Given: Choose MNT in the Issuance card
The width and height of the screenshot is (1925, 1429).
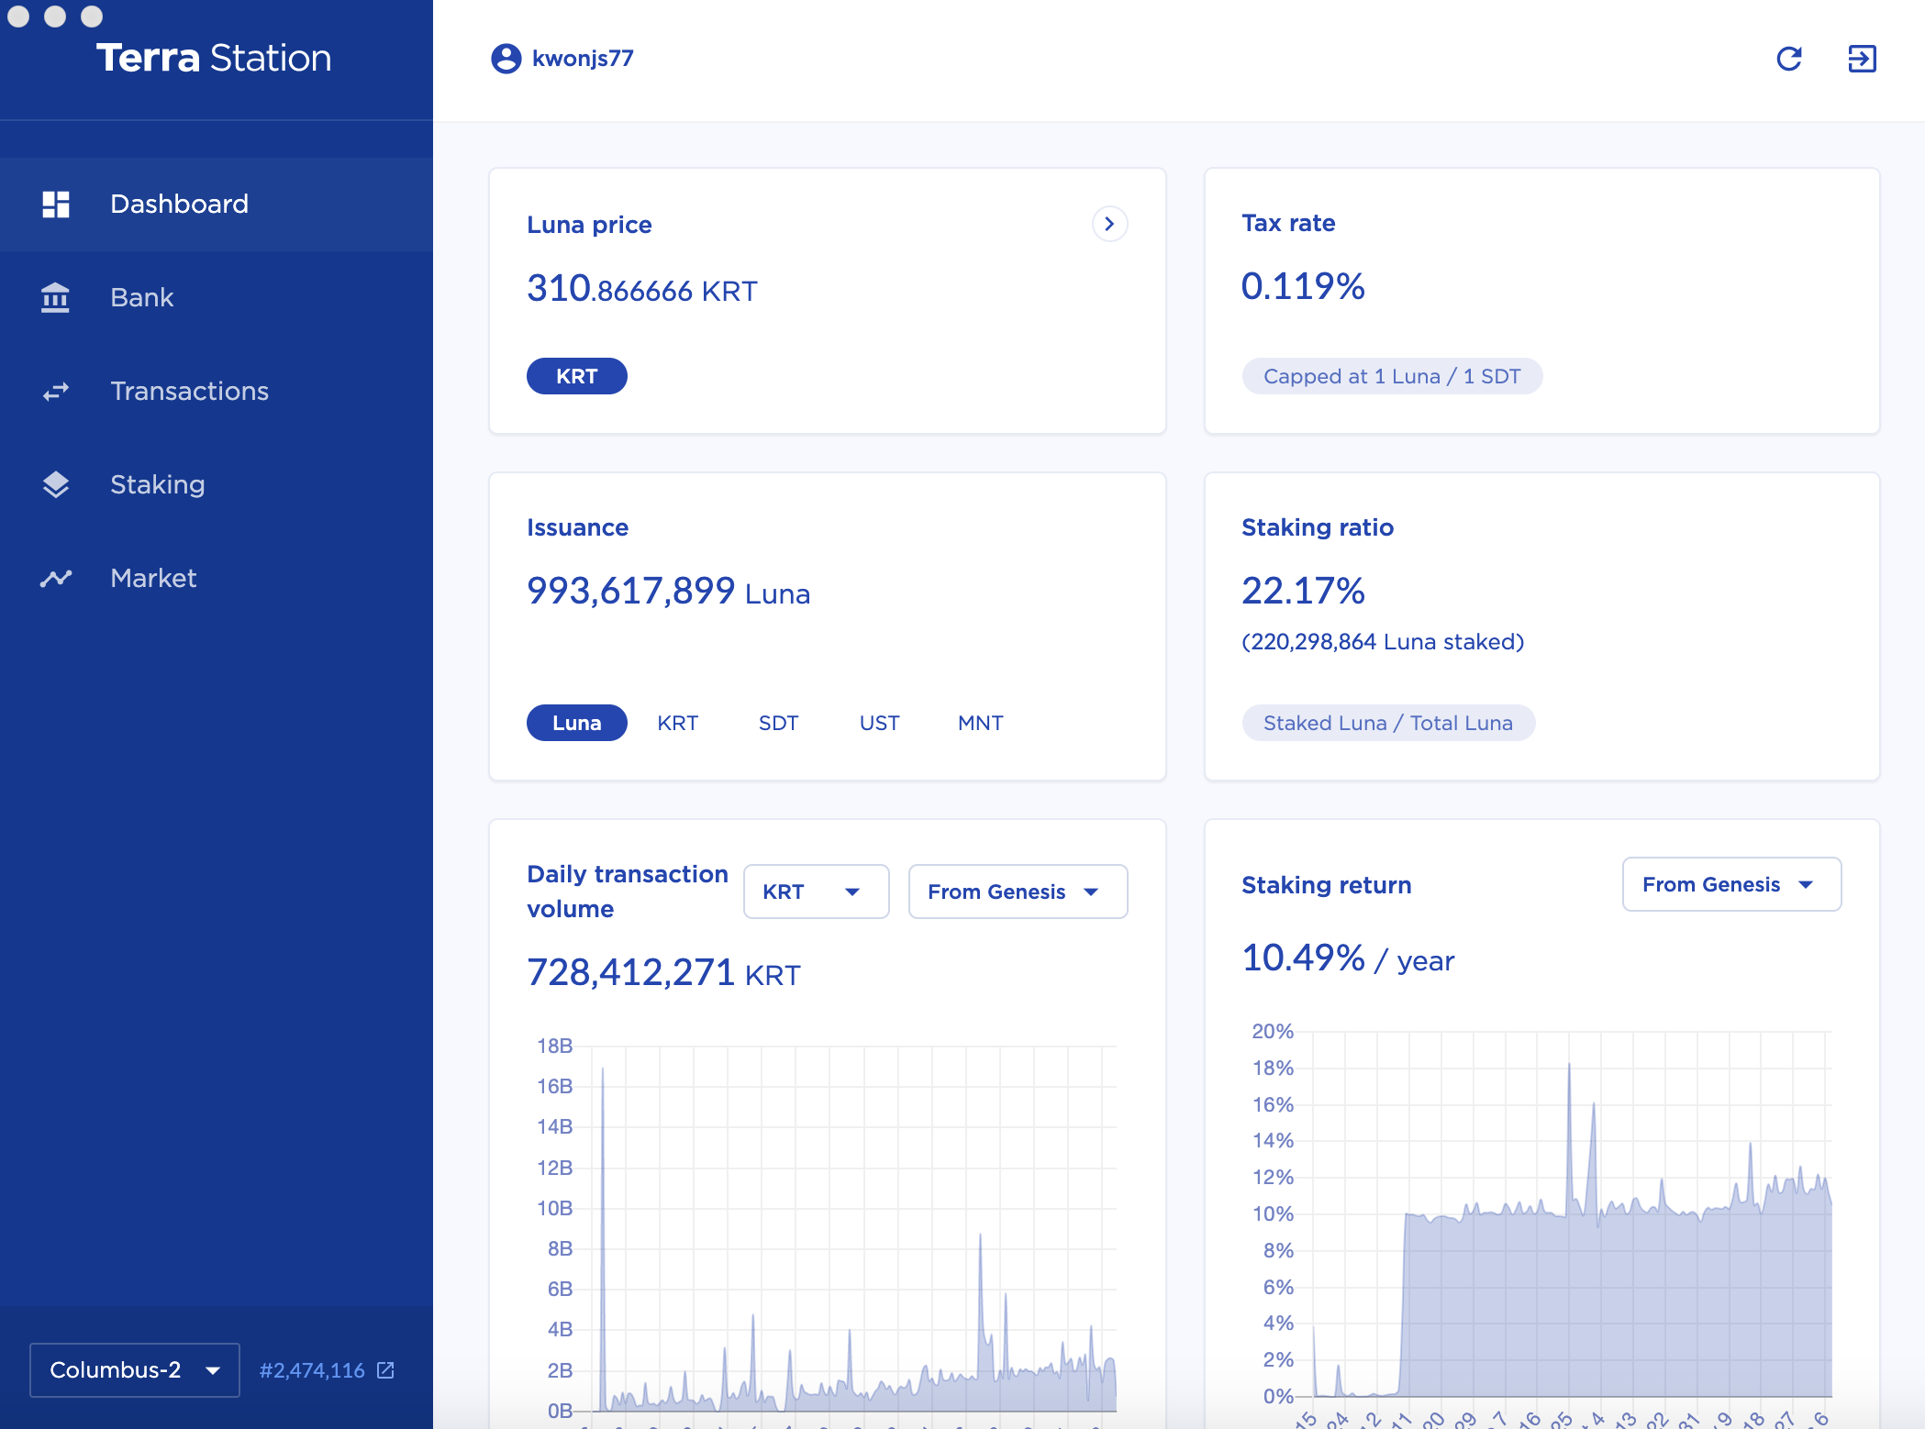Looking at the screenshot, I should (980, 723).
